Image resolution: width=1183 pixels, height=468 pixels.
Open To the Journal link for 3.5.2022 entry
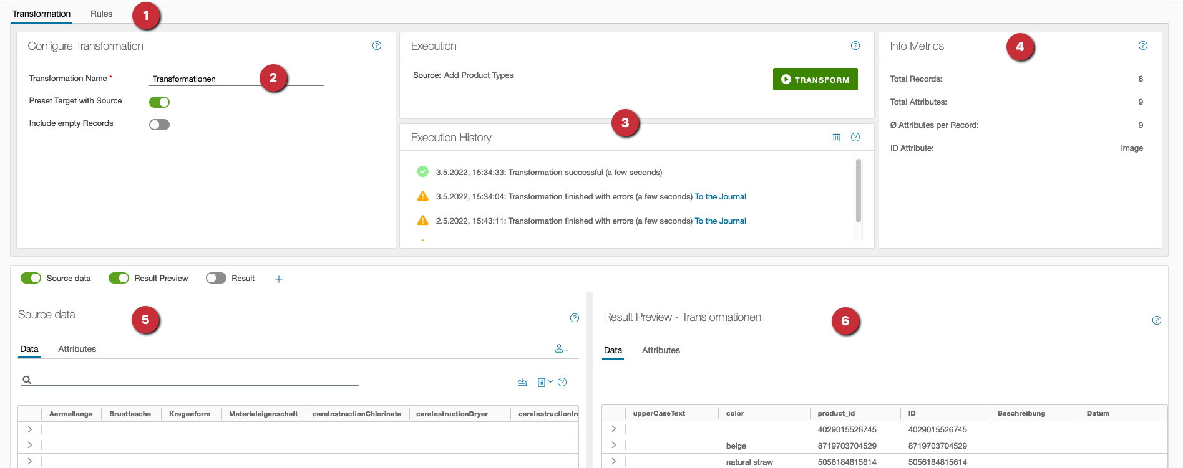[x=720, y=197]
